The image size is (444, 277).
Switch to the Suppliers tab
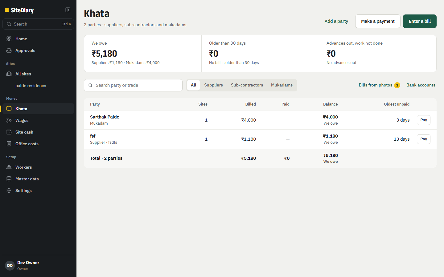(x=213, y=85)
